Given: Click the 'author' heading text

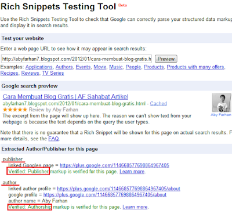Looking at the screenshot, I should pos(10,183).
